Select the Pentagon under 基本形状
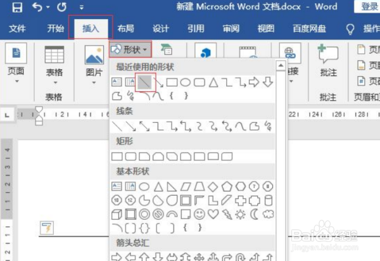The height and width of the screenshot is (261, 380). 227,187
